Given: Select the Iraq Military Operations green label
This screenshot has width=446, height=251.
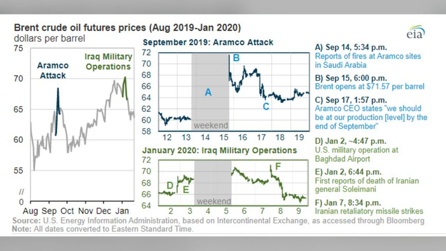Looking at the screenshot, I should [x=108, y=61].
